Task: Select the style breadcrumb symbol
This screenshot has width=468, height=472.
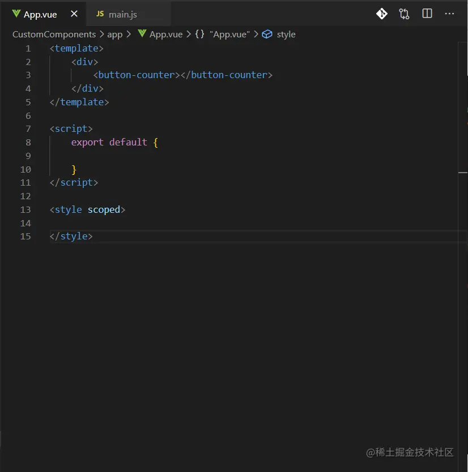Action: [x=286, y=35]
